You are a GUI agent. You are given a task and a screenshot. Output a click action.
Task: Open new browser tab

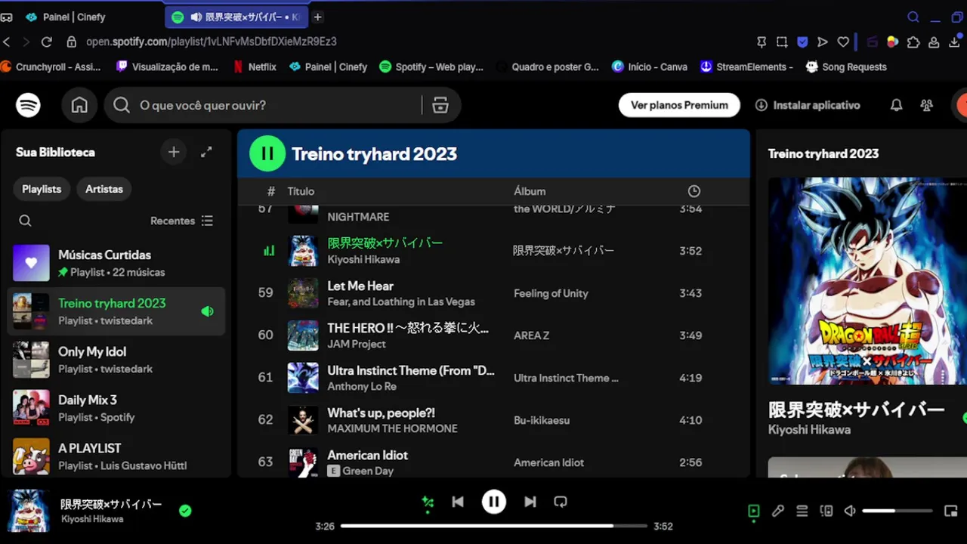(317, 17)
